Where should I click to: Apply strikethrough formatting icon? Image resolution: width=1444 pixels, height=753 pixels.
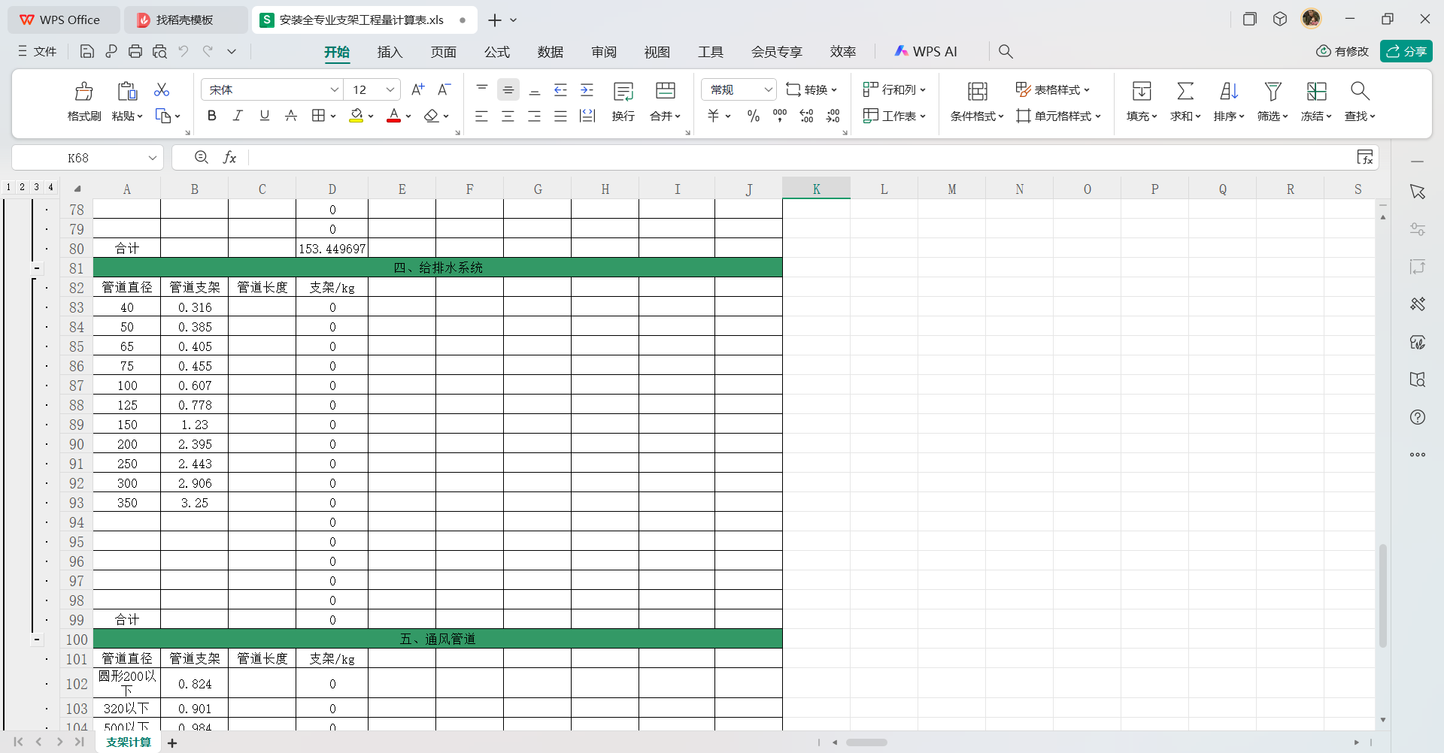(291, 115)
